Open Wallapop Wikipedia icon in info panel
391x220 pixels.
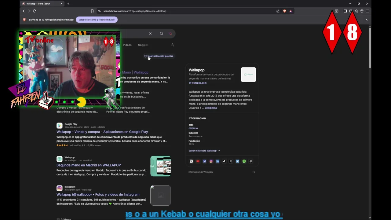pyautogui.click(x=191, y=161)
